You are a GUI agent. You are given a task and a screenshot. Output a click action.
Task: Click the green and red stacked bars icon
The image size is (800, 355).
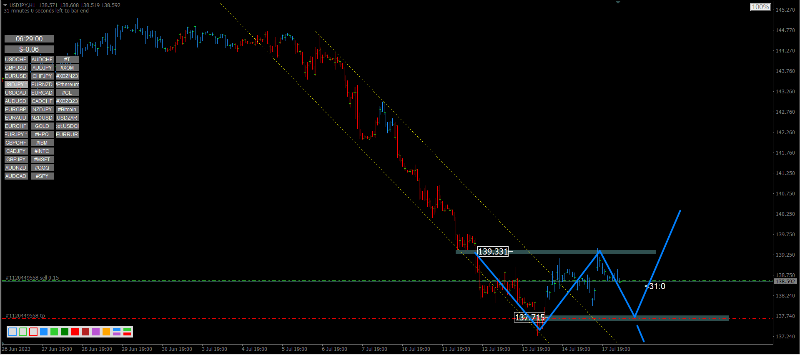pos(127,332)
